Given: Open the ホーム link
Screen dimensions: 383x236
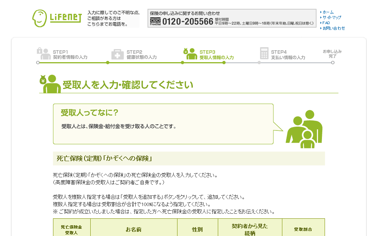Looking at the screenshot, I should click(x=328, y=12).
